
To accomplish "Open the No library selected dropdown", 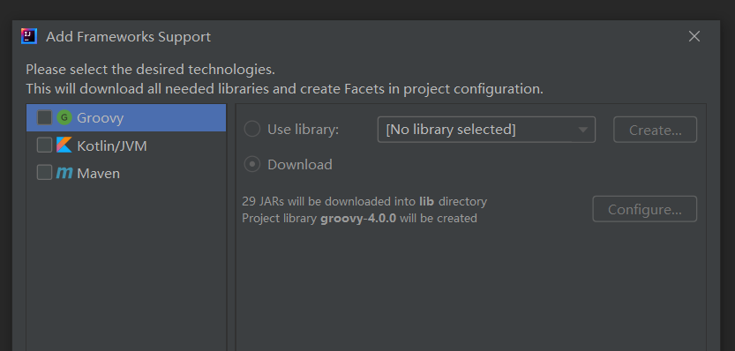I will click(x=486, y=130).
